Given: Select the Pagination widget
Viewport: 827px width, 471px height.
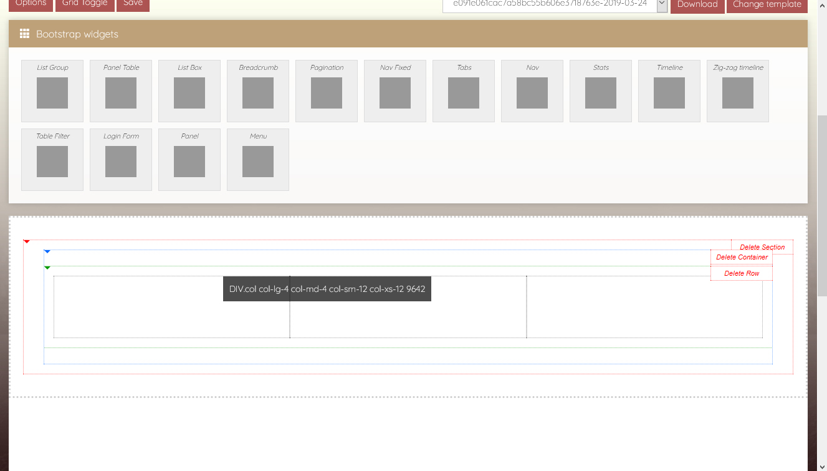Looking at the screenshot, I should pos(327,92).
